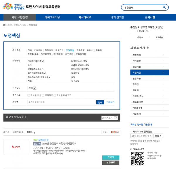Click the hunet course logo thumbnail
Screen dimensions: 176x169
pos(16,146)
